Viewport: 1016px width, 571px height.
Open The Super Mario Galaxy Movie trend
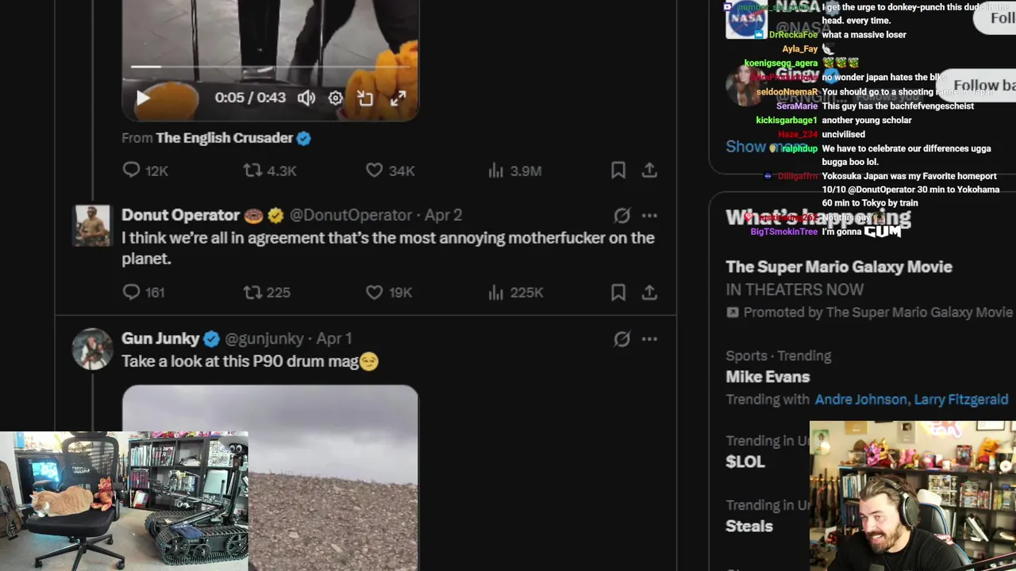tap(839, 267)
